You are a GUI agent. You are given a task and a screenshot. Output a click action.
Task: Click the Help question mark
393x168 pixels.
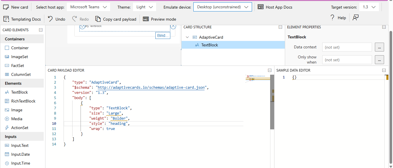(332, 18)
